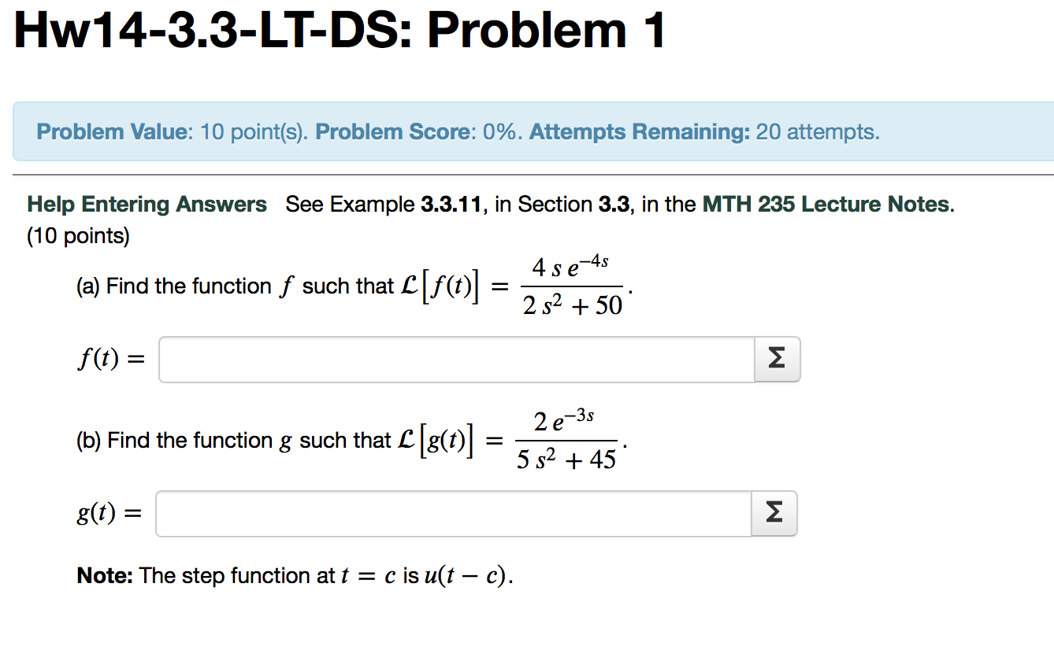
Task: Select the Problem Value information banner
Action: (110, 131)
